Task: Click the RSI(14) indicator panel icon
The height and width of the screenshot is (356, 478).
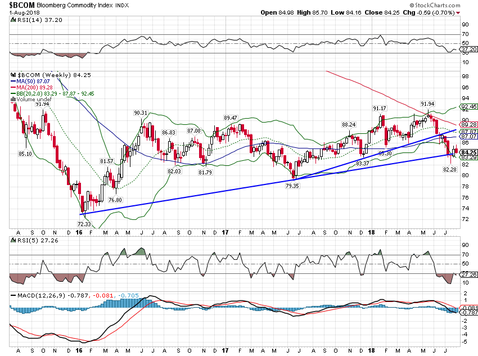Action: (13, 20)
